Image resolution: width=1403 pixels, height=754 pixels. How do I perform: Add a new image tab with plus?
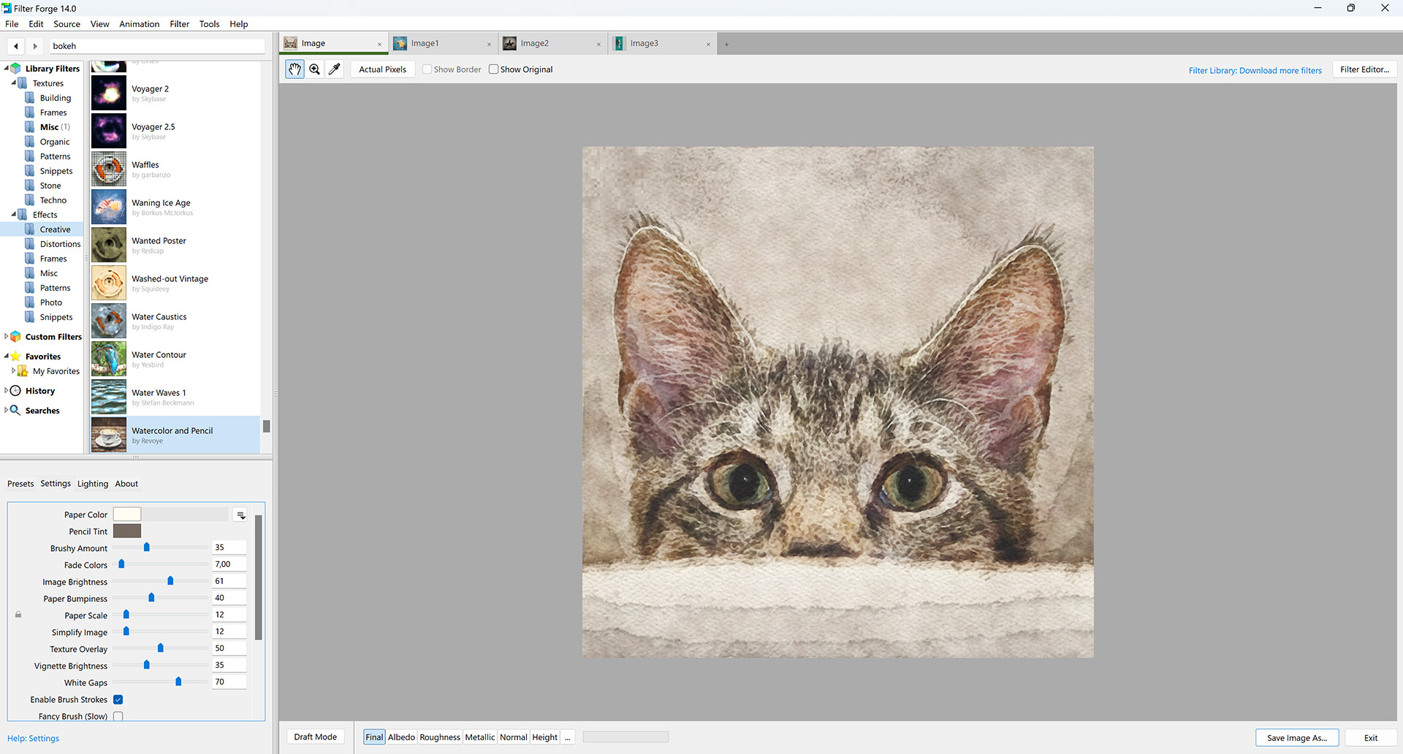click(x=726, y=45)
